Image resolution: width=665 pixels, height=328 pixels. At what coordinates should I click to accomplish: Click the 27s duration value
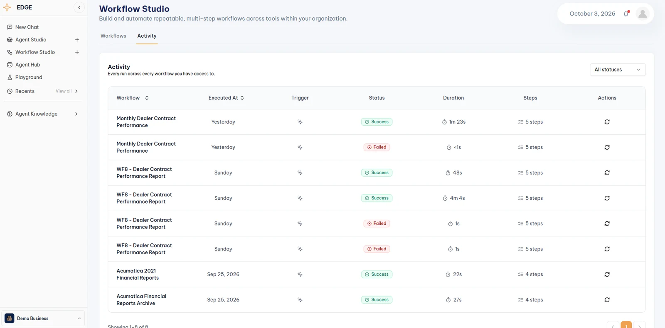point(457,300)
